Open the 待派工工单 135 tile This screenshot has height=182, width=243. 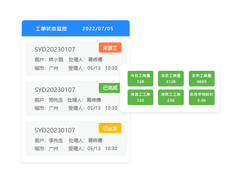(140, 97)
